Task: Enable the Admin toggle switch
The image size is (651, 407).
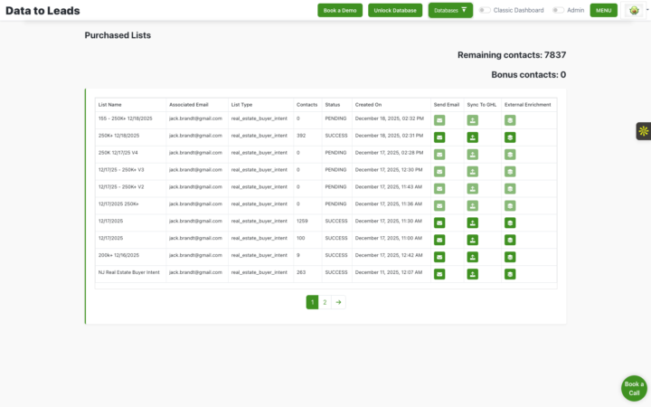Action: 558,10
